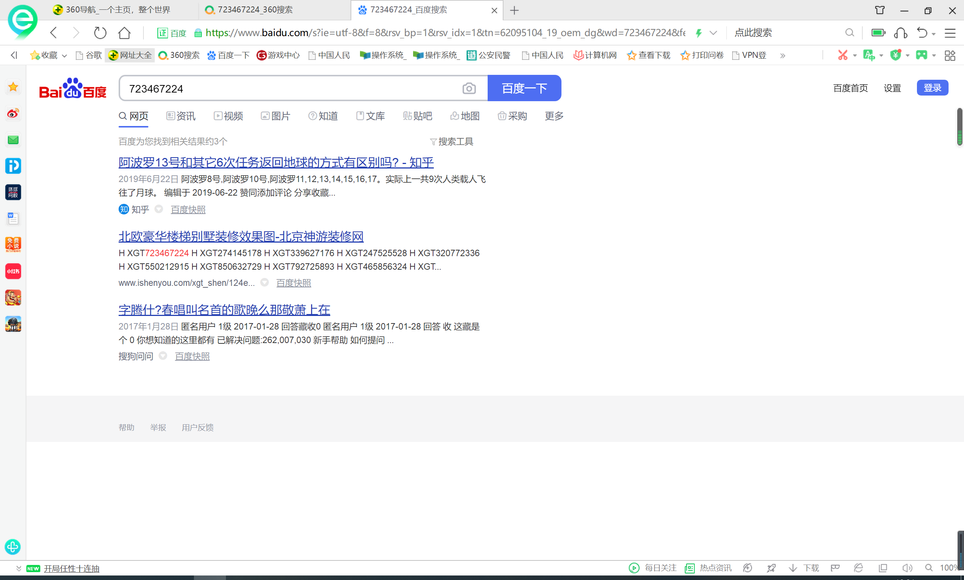Open the 北欧豪华楼梯别墅装修效果图 result link

click(x=241, y=236)
